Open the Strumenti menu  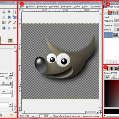click(x=96, y=7)
